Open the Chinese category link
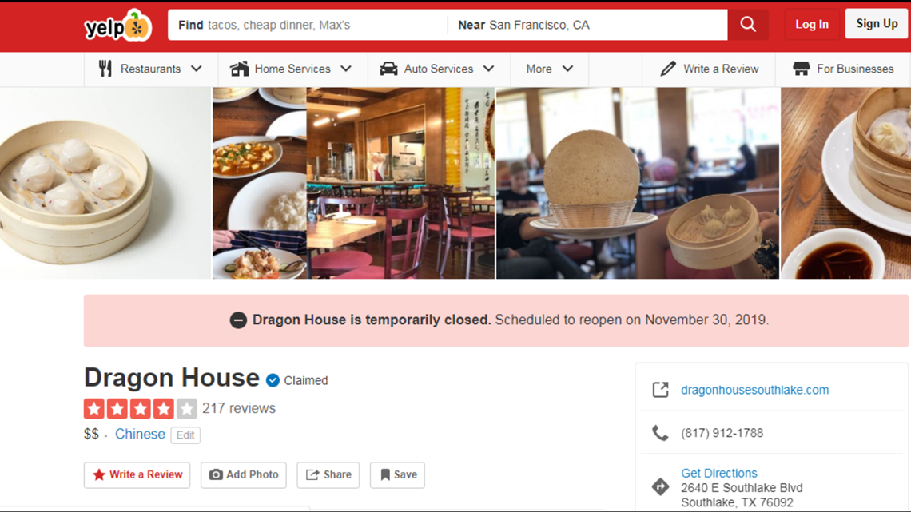Viewport: 911px width, 512px height. pos(140,435)
